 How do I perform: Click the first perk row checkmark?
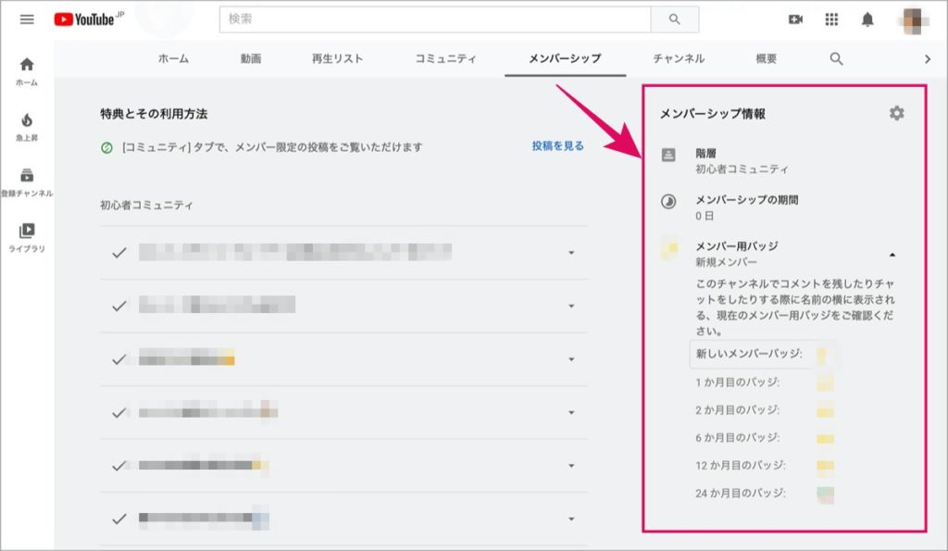(x=119, y=253)
